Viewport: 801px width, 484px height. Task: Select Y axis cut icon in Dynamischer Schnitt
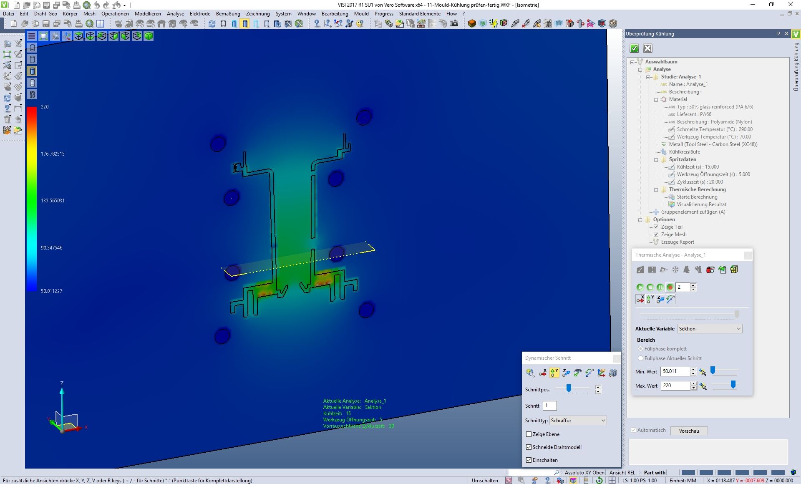(x=554, y=373)
